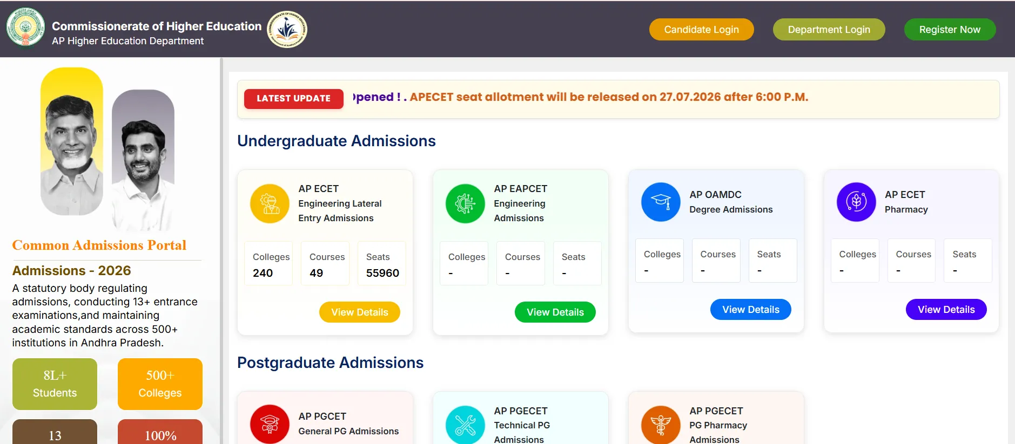Click the Colleges cell in AP ECET Pharmacy card
1015x444 pixels.
click(x=855, y=261)
